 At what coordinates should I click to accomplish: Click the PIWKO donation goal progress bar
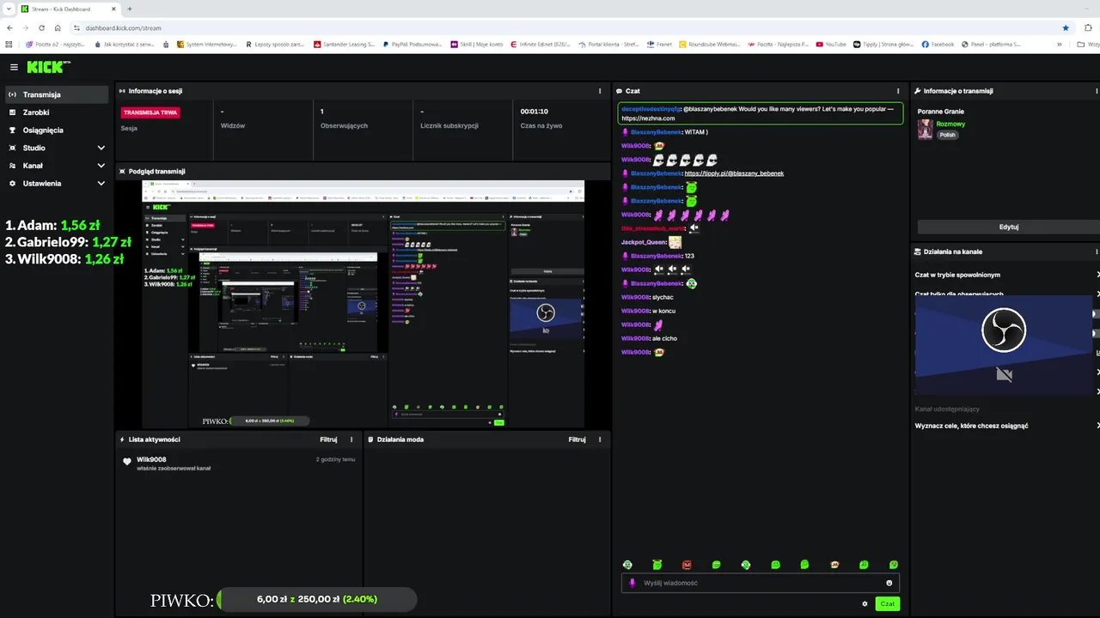click(x=316, y=599)
